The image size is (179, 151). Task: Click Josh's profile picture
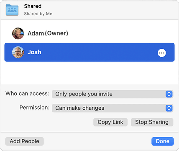coord(18,52)
